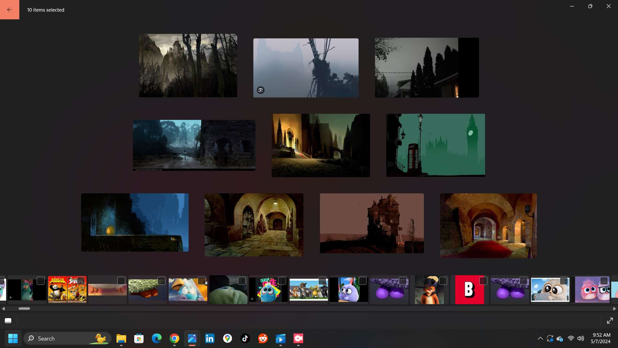Select the Kung Fu Panda filmstrip thumbnail

[67, 290]
